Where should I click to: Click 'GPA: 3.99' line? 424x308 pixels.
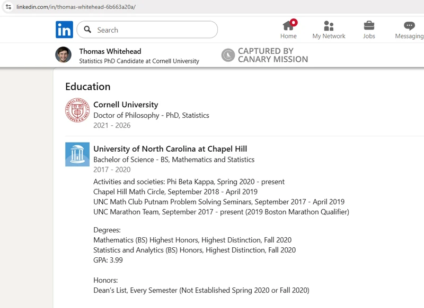108,260
